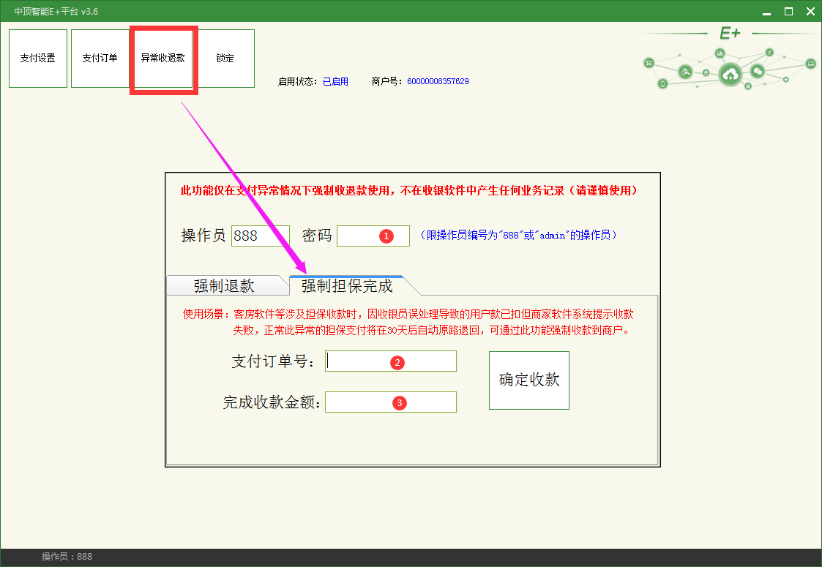
Task: Maximize the 中顶智能E+平台 window
Action: [x=788, y=12]
